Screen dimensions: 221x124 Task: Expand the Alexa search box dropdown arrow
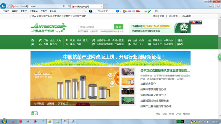[120, 11]
